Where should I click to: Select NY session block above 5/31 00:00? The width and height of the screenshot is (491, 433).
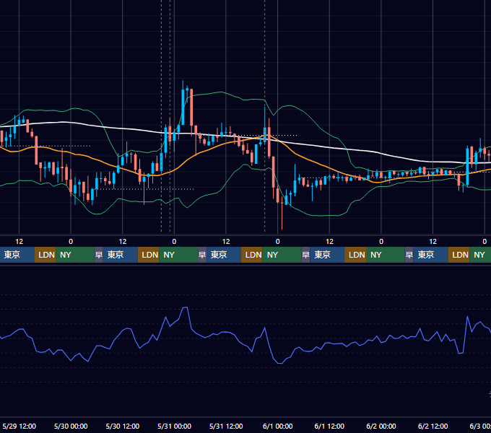pos(178,255)
